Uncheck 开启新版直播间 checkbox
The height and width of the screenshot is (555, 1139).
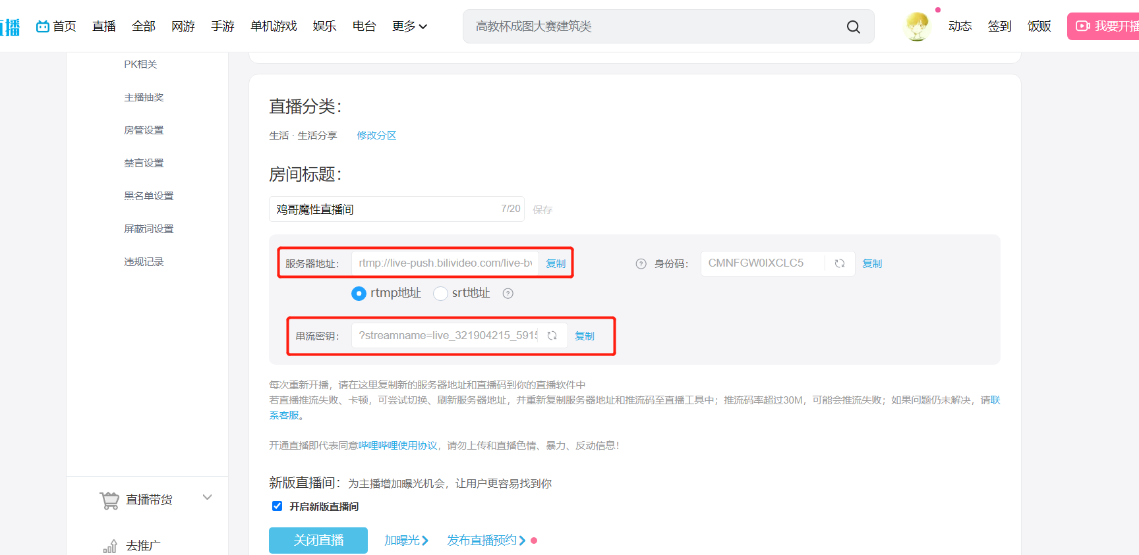[x=277, y=506]
